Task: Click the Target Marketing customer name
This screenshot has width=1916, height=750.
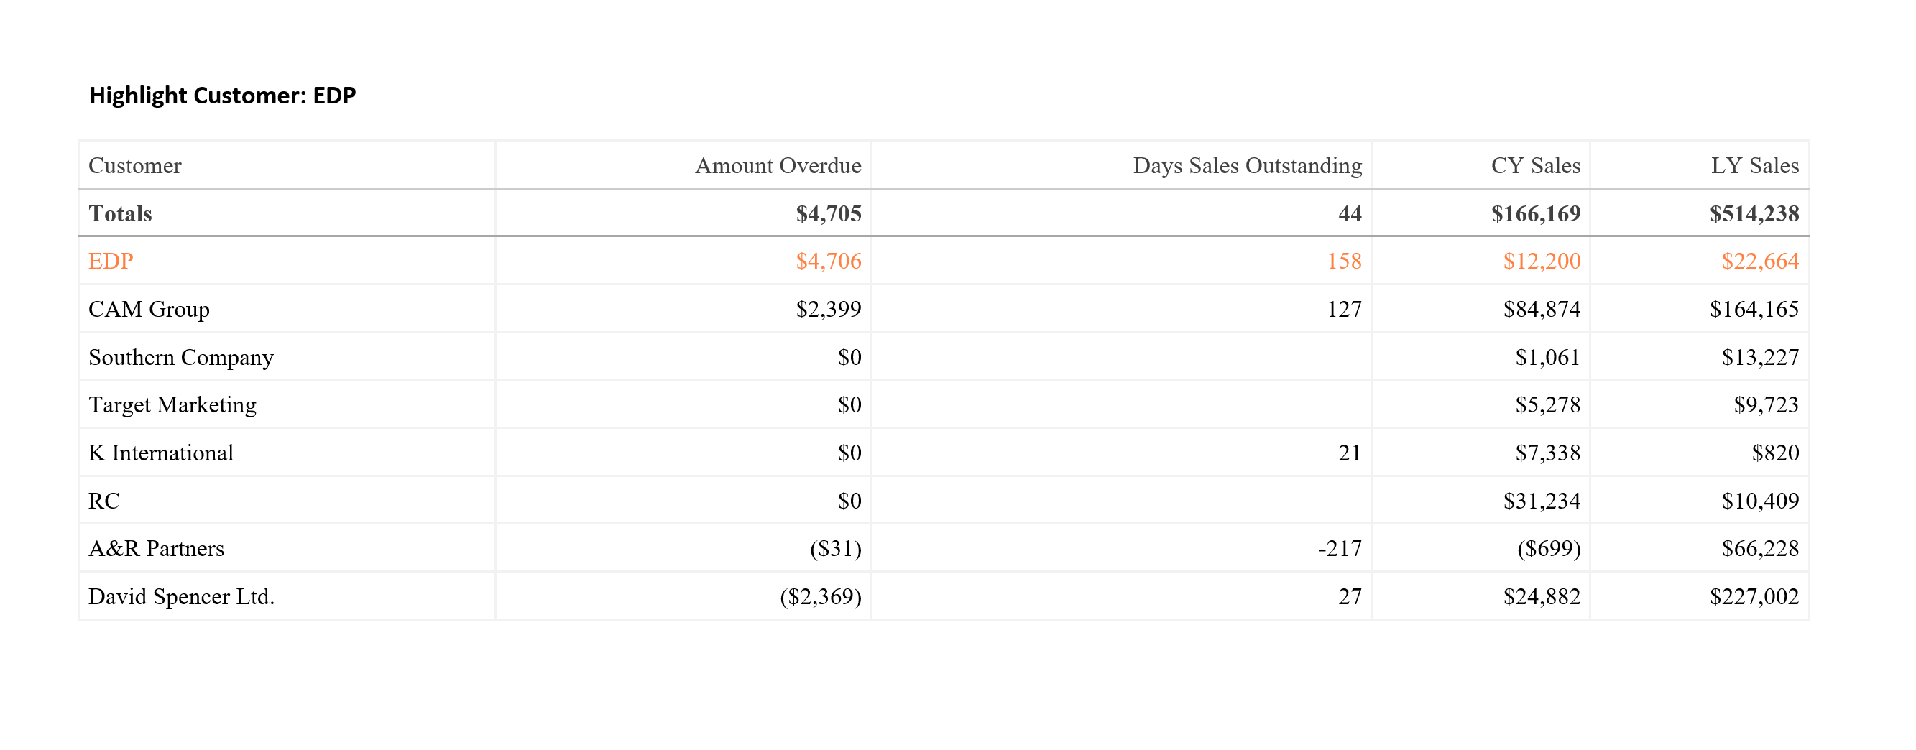Action: pos(172,404)
